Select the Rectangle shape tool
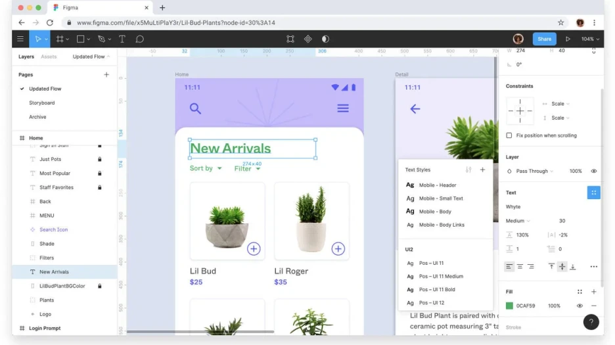The height and width of the screenshot is (345, 615). coord(80,39)
